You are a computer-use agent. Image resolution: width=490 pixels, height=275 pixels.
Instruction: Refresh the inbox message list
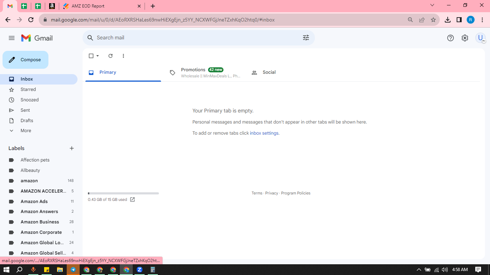(x=110, y=56)
